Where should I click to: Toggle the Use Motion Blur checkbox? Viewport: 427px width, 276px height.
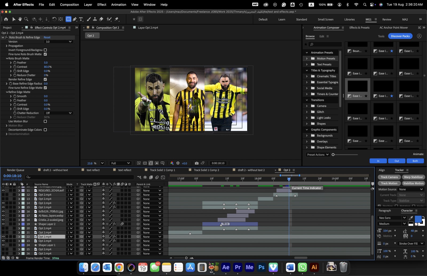[x=45, y=121]
